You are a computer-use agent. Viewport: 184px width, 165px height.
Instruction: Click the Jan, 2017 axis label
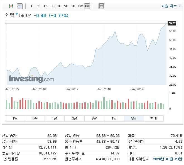pos(72,89)
